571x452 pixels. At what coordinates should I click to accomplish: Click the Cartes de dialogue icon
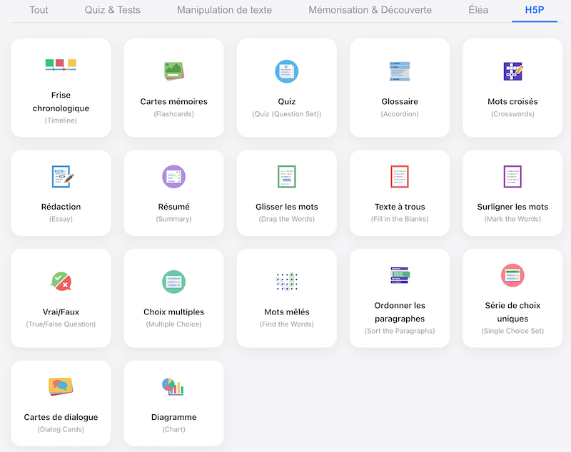pos(61,386)
